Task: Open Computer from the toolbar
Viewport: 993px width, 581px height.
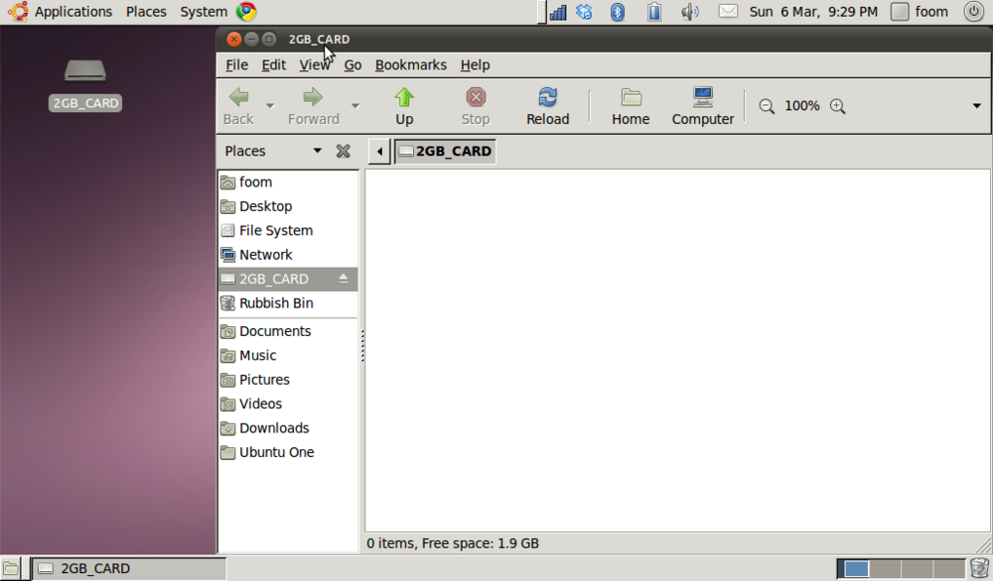Action: (702, 106)
